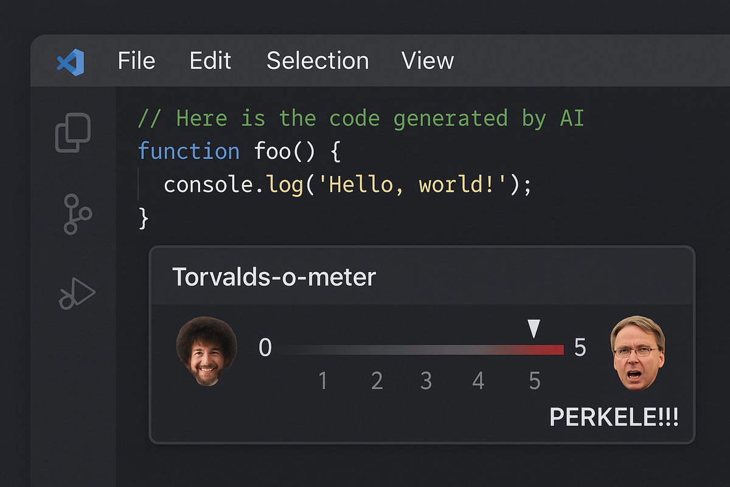Viewport: 730px width, 487px height.
Task: Click the smiling curly-haired face thumbnail
Action: [x=206, y=351]
